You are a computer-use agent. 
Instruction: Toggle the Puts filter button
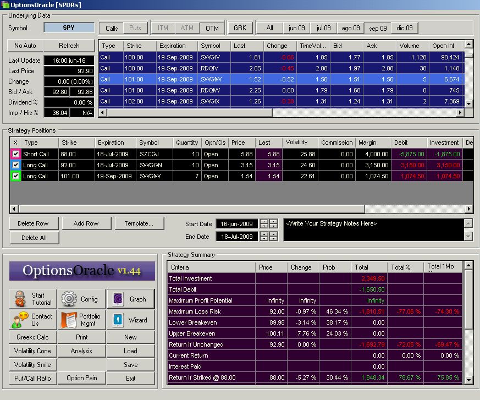pyautogui.click(x=135, y=28)
